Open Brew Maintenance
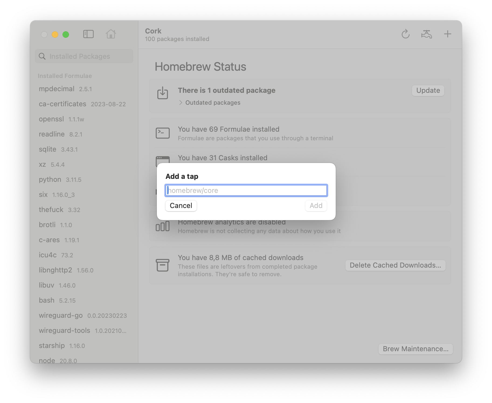The height and width of the screenshot is (403, 492). point(416,349)
